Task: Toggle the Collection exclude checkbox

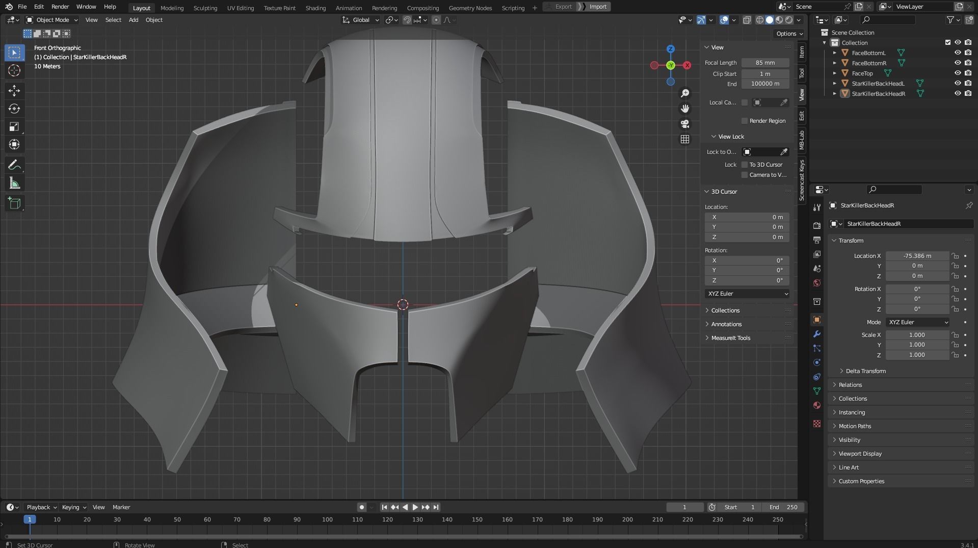Action: point(948,42)
